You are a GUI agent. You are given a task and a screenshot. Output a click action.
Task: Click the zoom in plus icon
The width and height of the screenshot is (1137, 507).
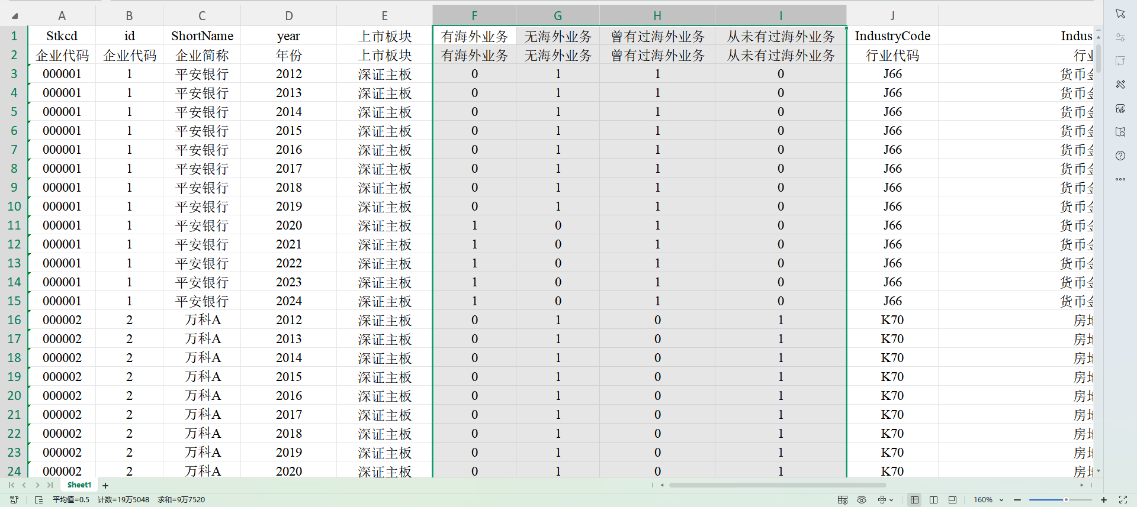point(1104,500)
